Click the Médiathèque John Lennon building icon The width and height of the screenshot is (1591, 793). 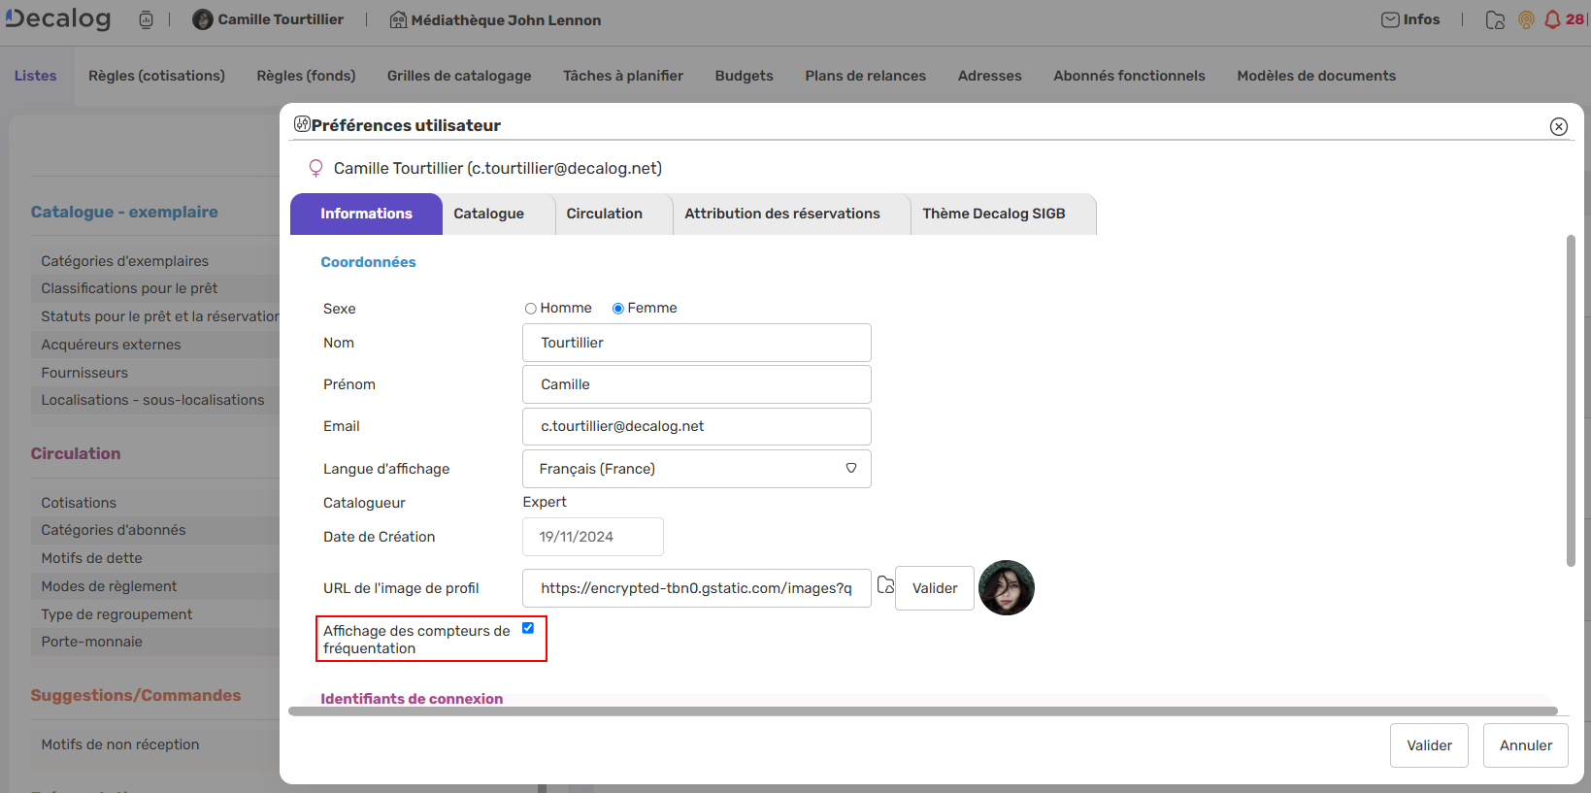tap(398, 19)
